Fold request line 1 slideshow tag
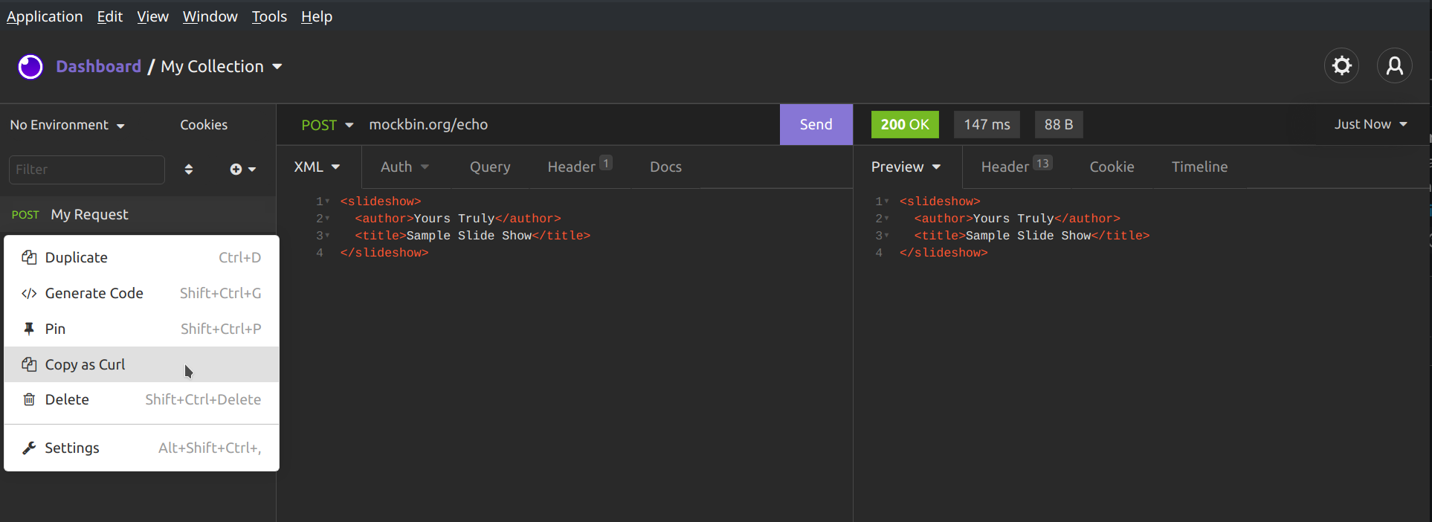Image resolution: width=1432 pixels, height=522 pixels. coord(327,202)
